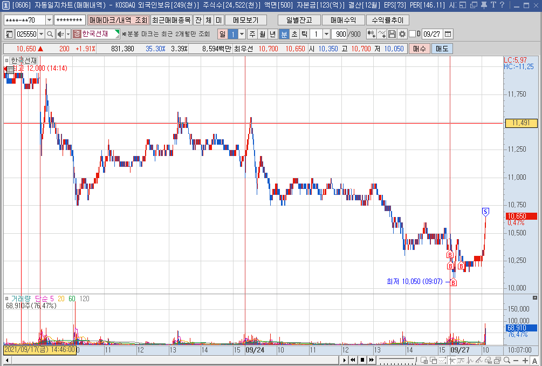The width and height of the screenshot is (542, 366).
Task: Click the pin icon in title bar
Action: pyautogui.click(x=484, y=5)
